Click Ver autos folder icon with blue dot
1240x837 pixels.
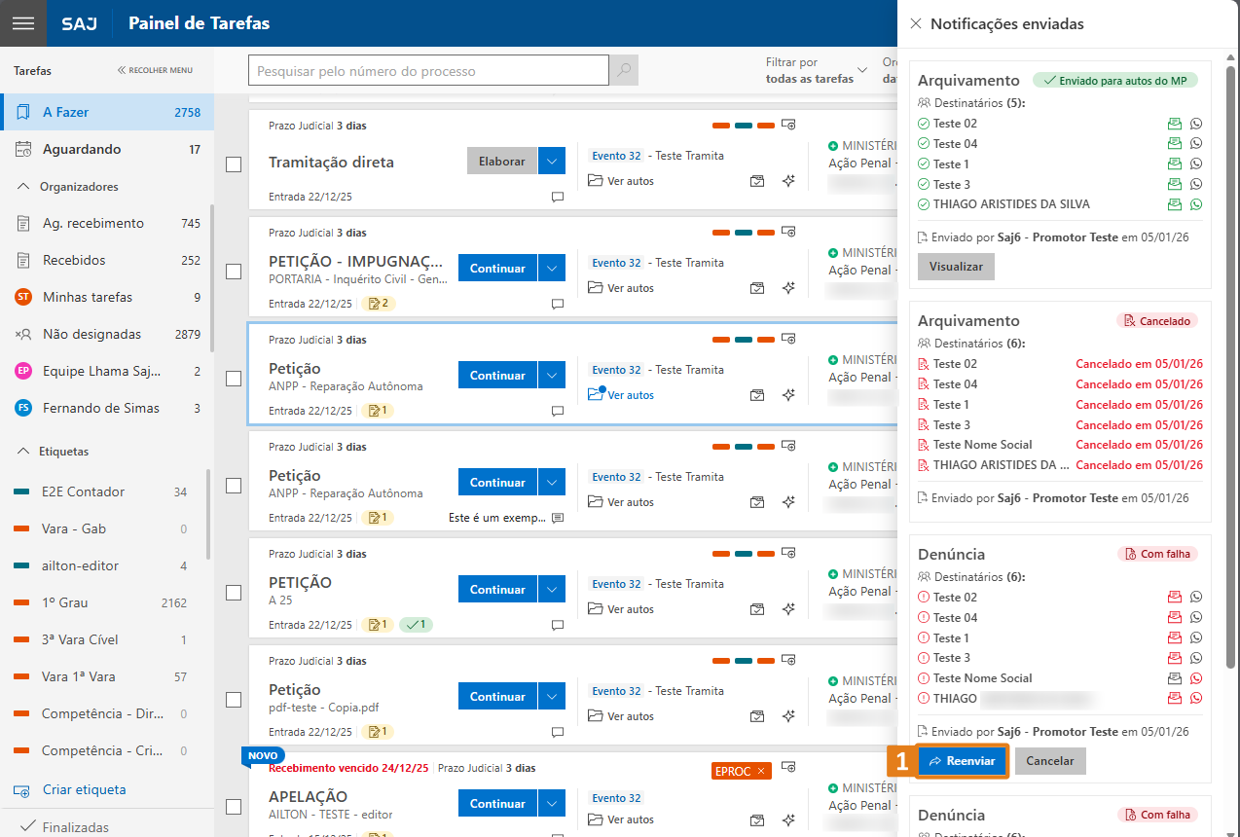point(596,394)
